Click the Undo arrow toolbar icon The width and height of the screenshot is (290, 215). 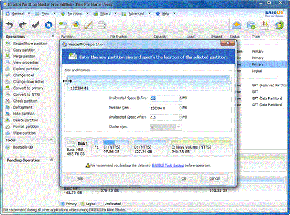point(9,25)
